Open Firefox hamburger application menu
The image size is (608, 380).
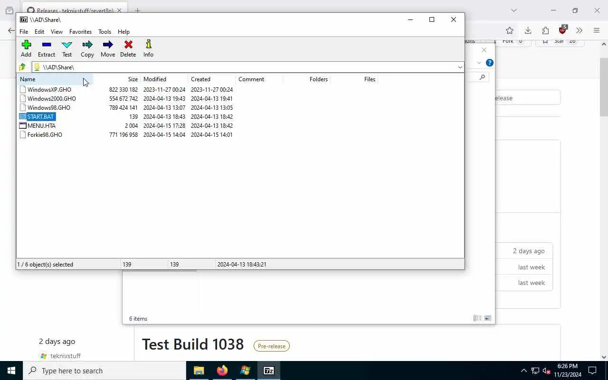[597, 30]
